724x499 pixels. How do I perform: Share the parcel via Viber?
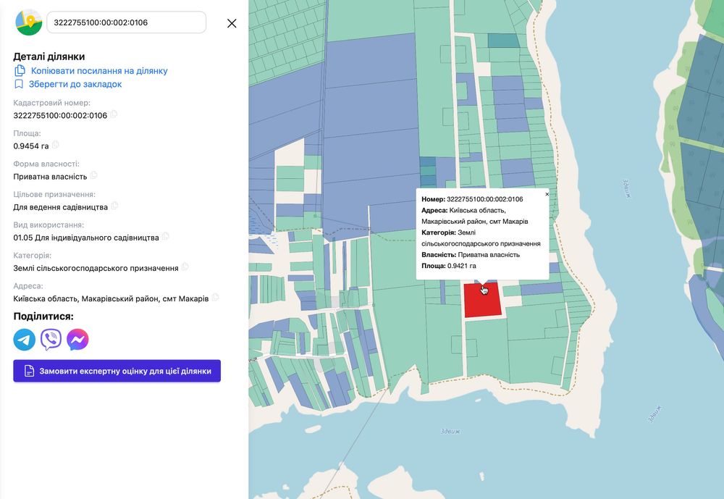[x=51, y=340]
